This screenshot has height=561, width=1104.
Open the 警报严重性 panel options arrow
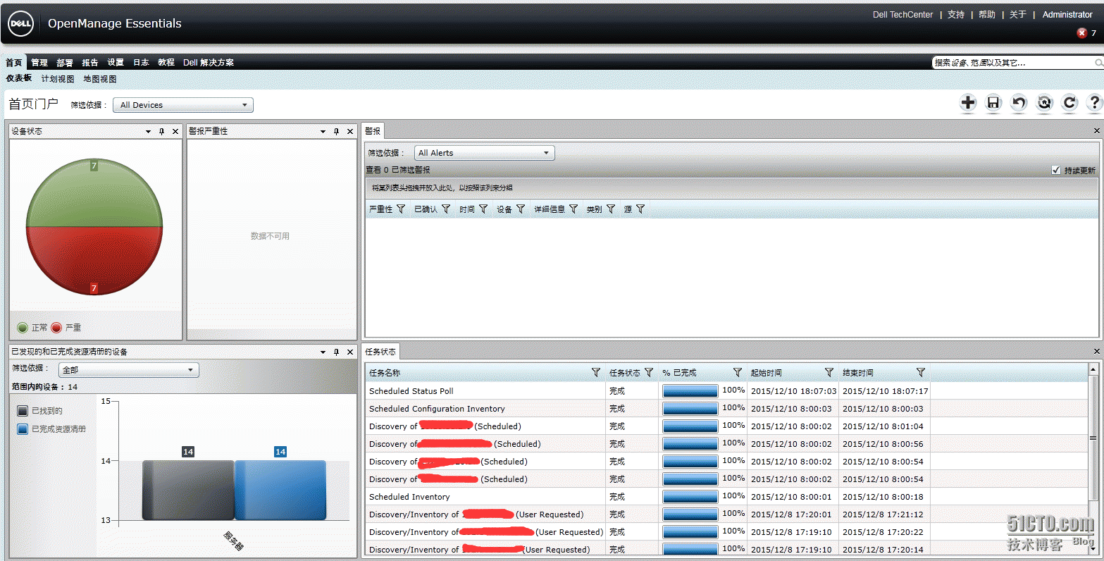[x=323, y=132]
